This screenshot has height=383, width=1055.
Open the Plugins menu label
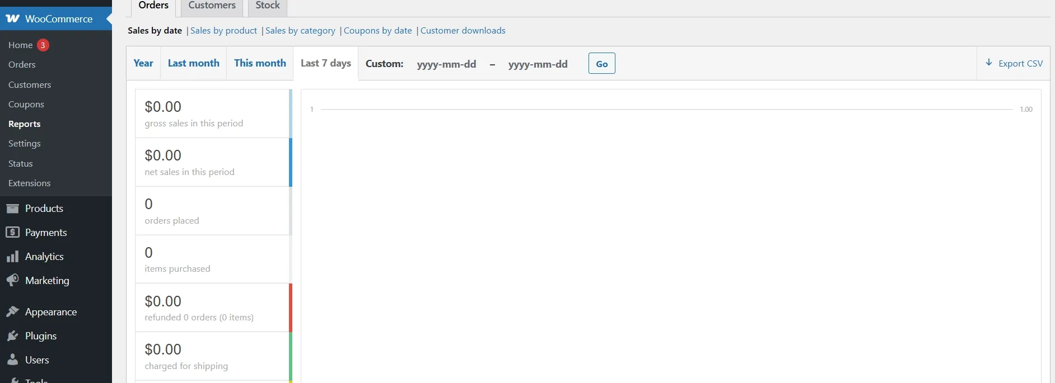[x=41, y=336]
